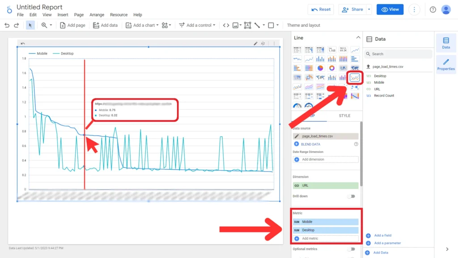Toggle the Drill down switch
Image resolution: width=458 pixels, height=258 pixels.
tap(352, 196)
